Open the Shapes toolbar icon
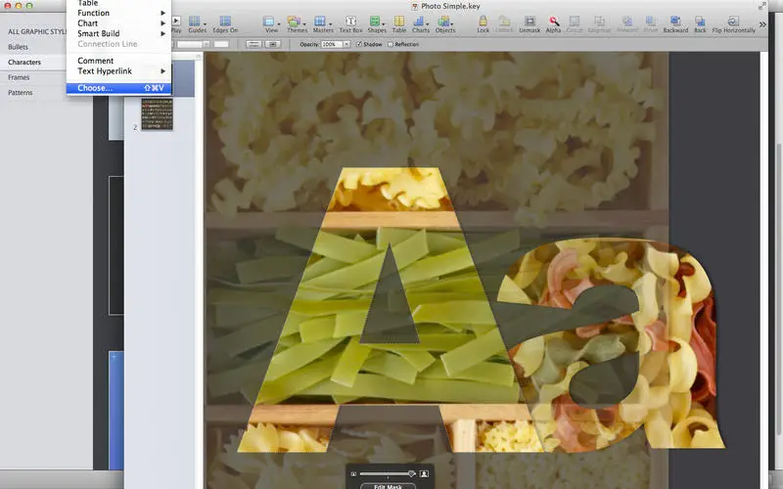The width and height of the screenshot is (783, 489). [x=377, y=23]
